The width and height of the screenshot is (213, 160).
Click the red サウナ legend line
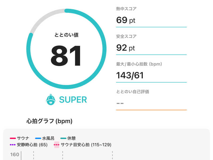tap(13, 138)
